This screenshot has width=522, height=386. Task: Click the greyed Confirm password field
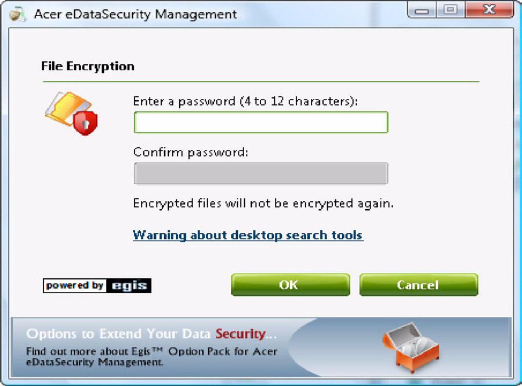pyautogui.click(x=261, y=173)
